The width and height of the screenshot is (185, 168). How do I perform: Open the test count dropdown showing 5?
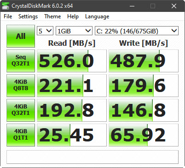click(45, 31)
